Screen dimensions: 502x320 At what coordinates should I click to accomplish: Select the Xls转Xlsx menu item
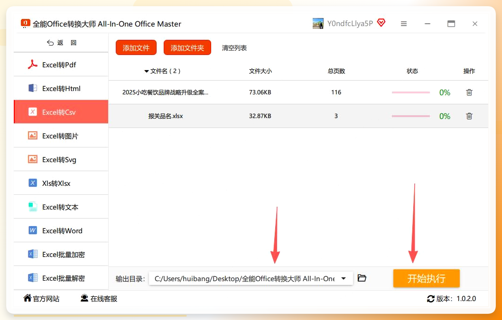pyautogui.click(x=61, y=183)
